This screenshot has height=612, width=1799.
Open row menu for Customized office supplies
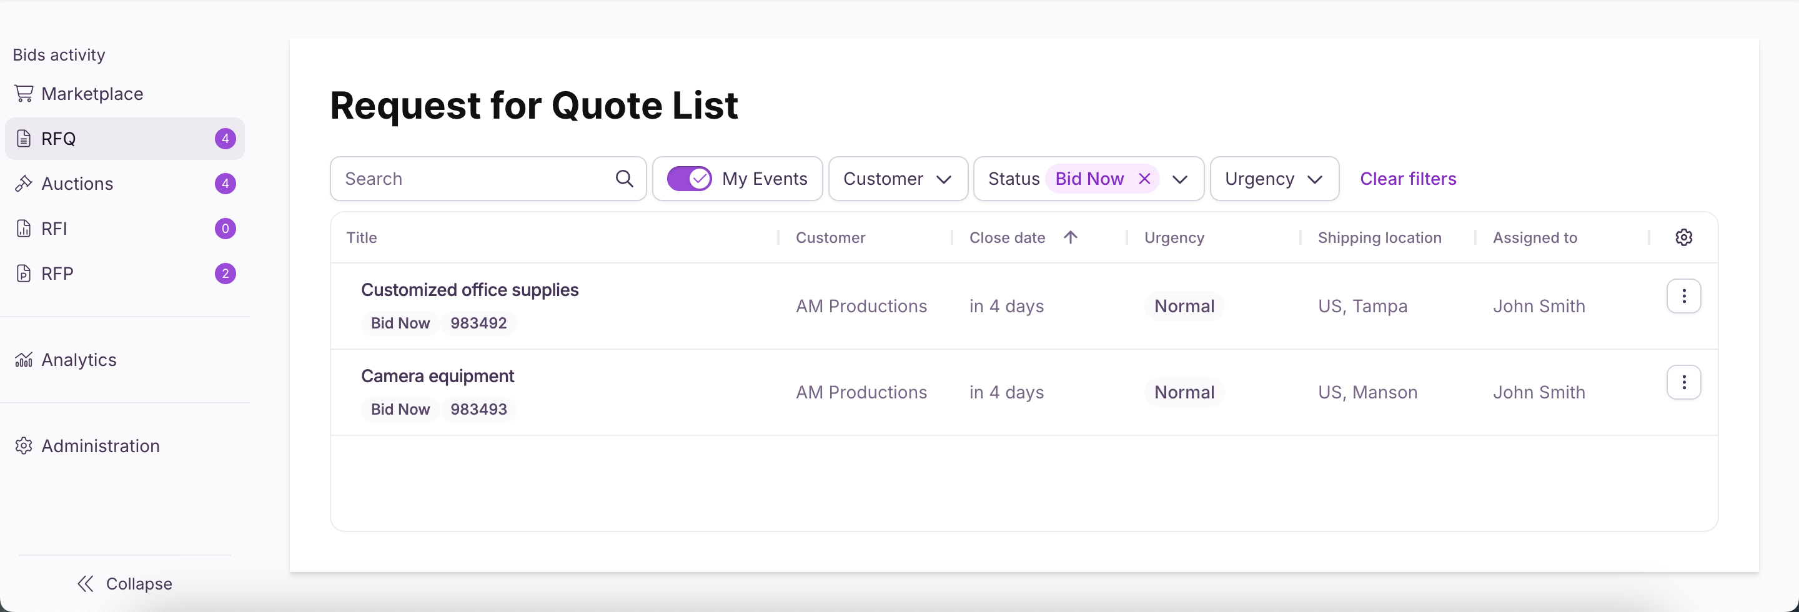(x=1683, y=296)
